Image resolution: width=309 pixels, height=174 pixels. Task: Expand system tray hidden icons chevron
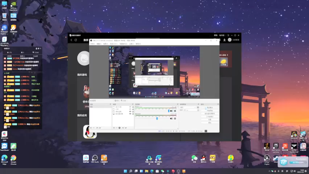(x=269, y=171)
